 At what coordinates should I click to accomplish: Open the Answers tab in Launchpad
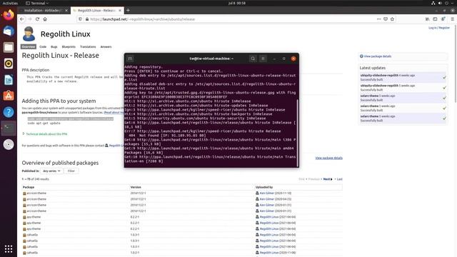click(106, 46)
